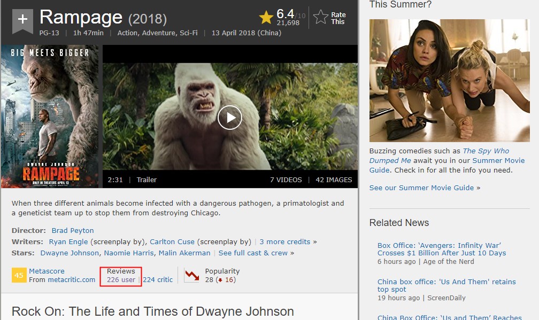
Task: Open Ryan Engle writer page
Action: click(68, 241)
